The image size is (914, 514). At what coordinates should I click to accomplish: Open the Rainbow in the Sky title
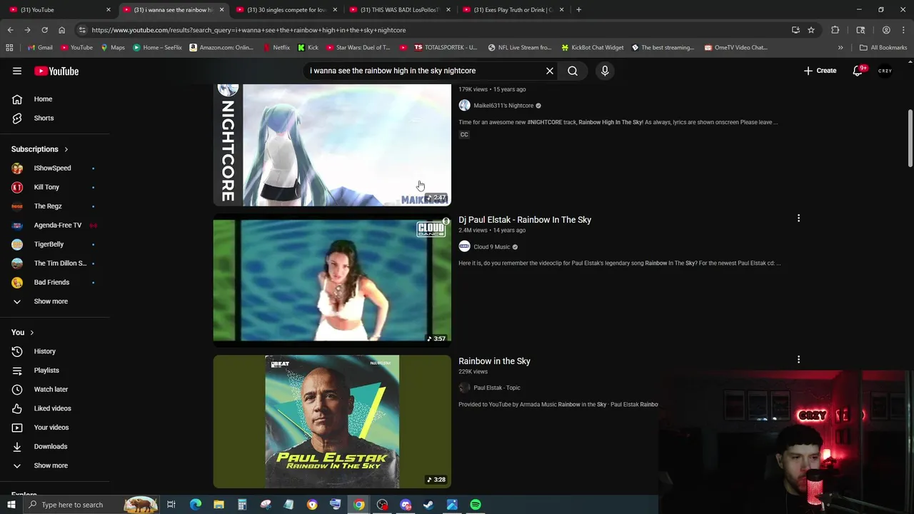click(494, 361)
